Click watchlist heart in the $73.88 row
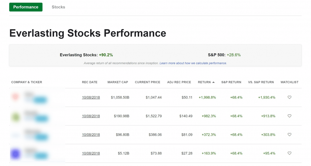Image resolution: width=311 pixels, height=166 pixels. tap(289, 153)
